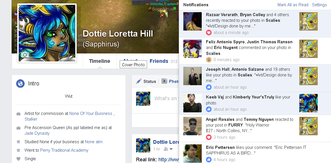Viewport: 331px width, 163px height.
Task: Open notification Settings link
Action: pos(319,5)
